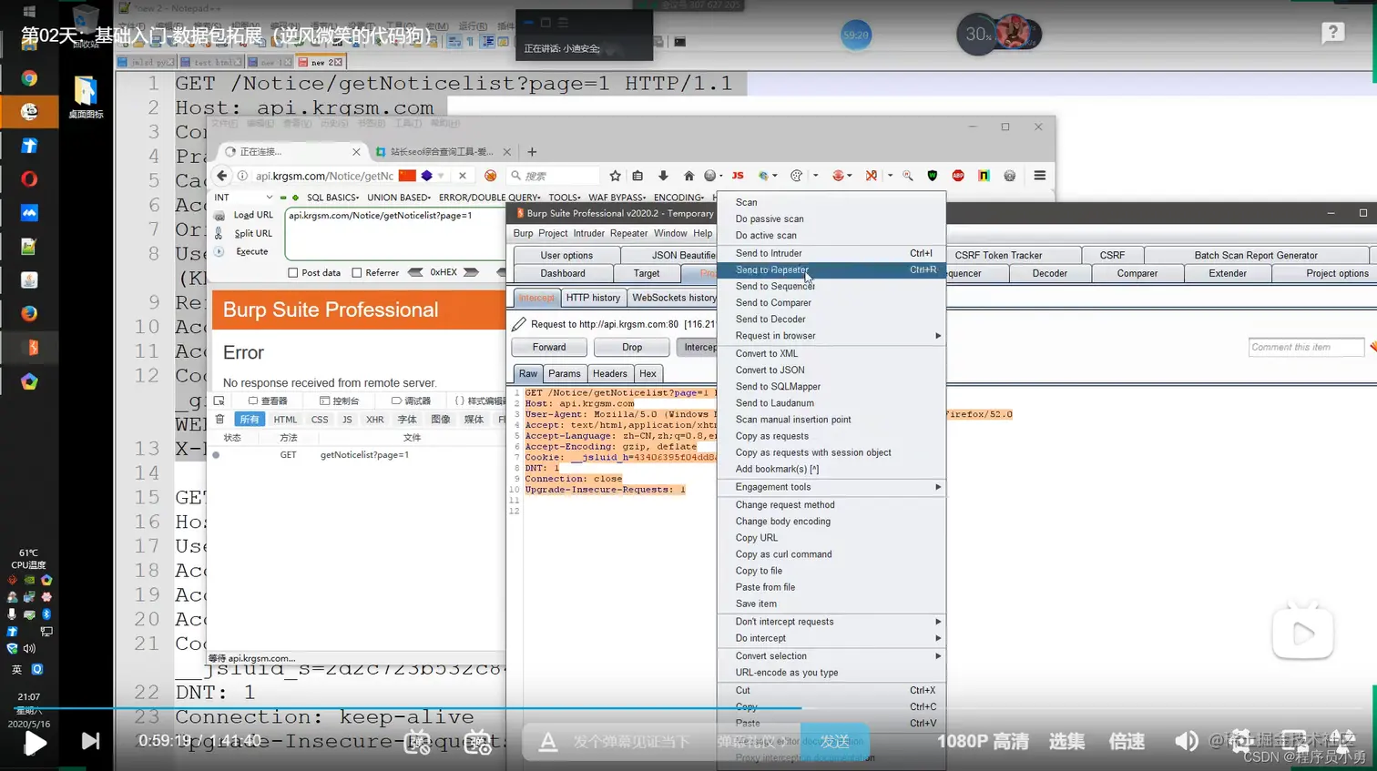This screenshot has width=1377, height=771.
Task: Click right arrow beside 0xHEX
Action: [x=471, y=272]
